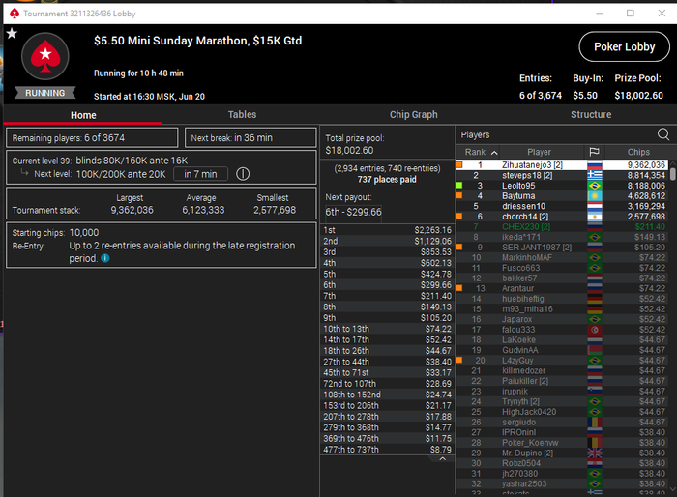Image resolution: width=677 pixels, height=497 pixels.
Task: Switch to the Tables tab
Action: tap(242, 114)
